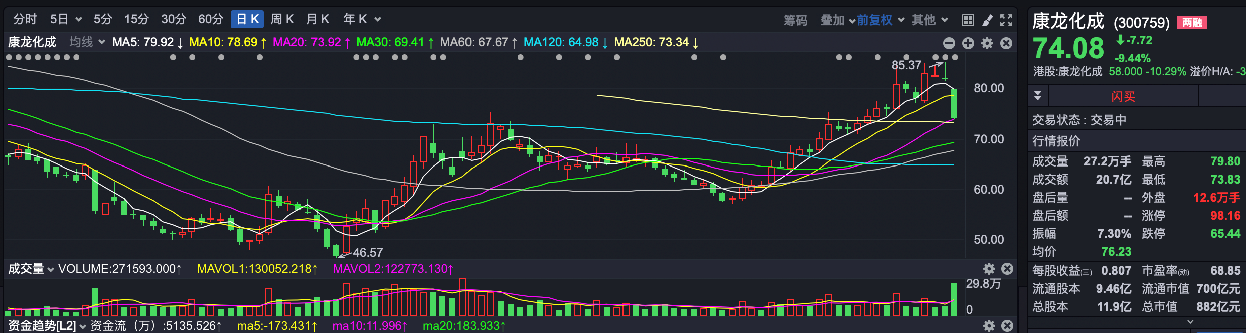
Task: Click the 筹码 chip distribution button
Action: 796,20
